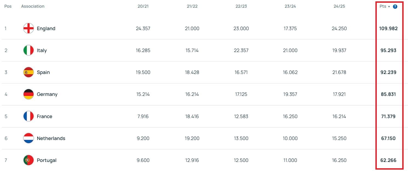Click the Association column header

pos(33,6)
